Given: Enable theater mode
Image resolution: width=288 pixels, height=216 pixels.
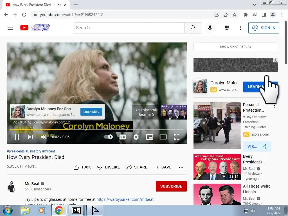Looking at the screenshot, I should click(163, 137).
